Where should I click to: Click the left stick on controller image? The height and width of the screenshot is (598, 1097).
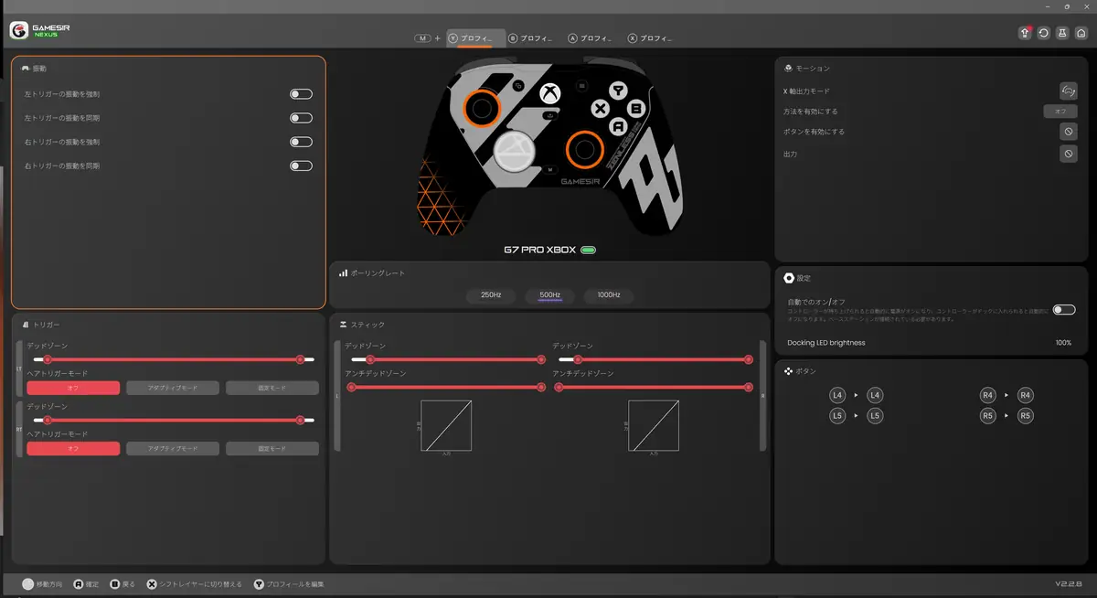pos(484,108)
